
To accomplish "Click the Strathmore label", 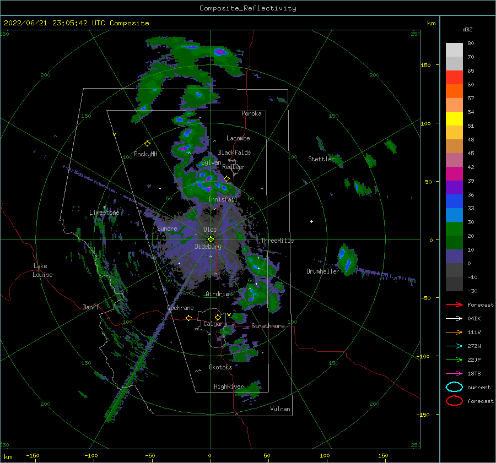I will coord(268,326).
